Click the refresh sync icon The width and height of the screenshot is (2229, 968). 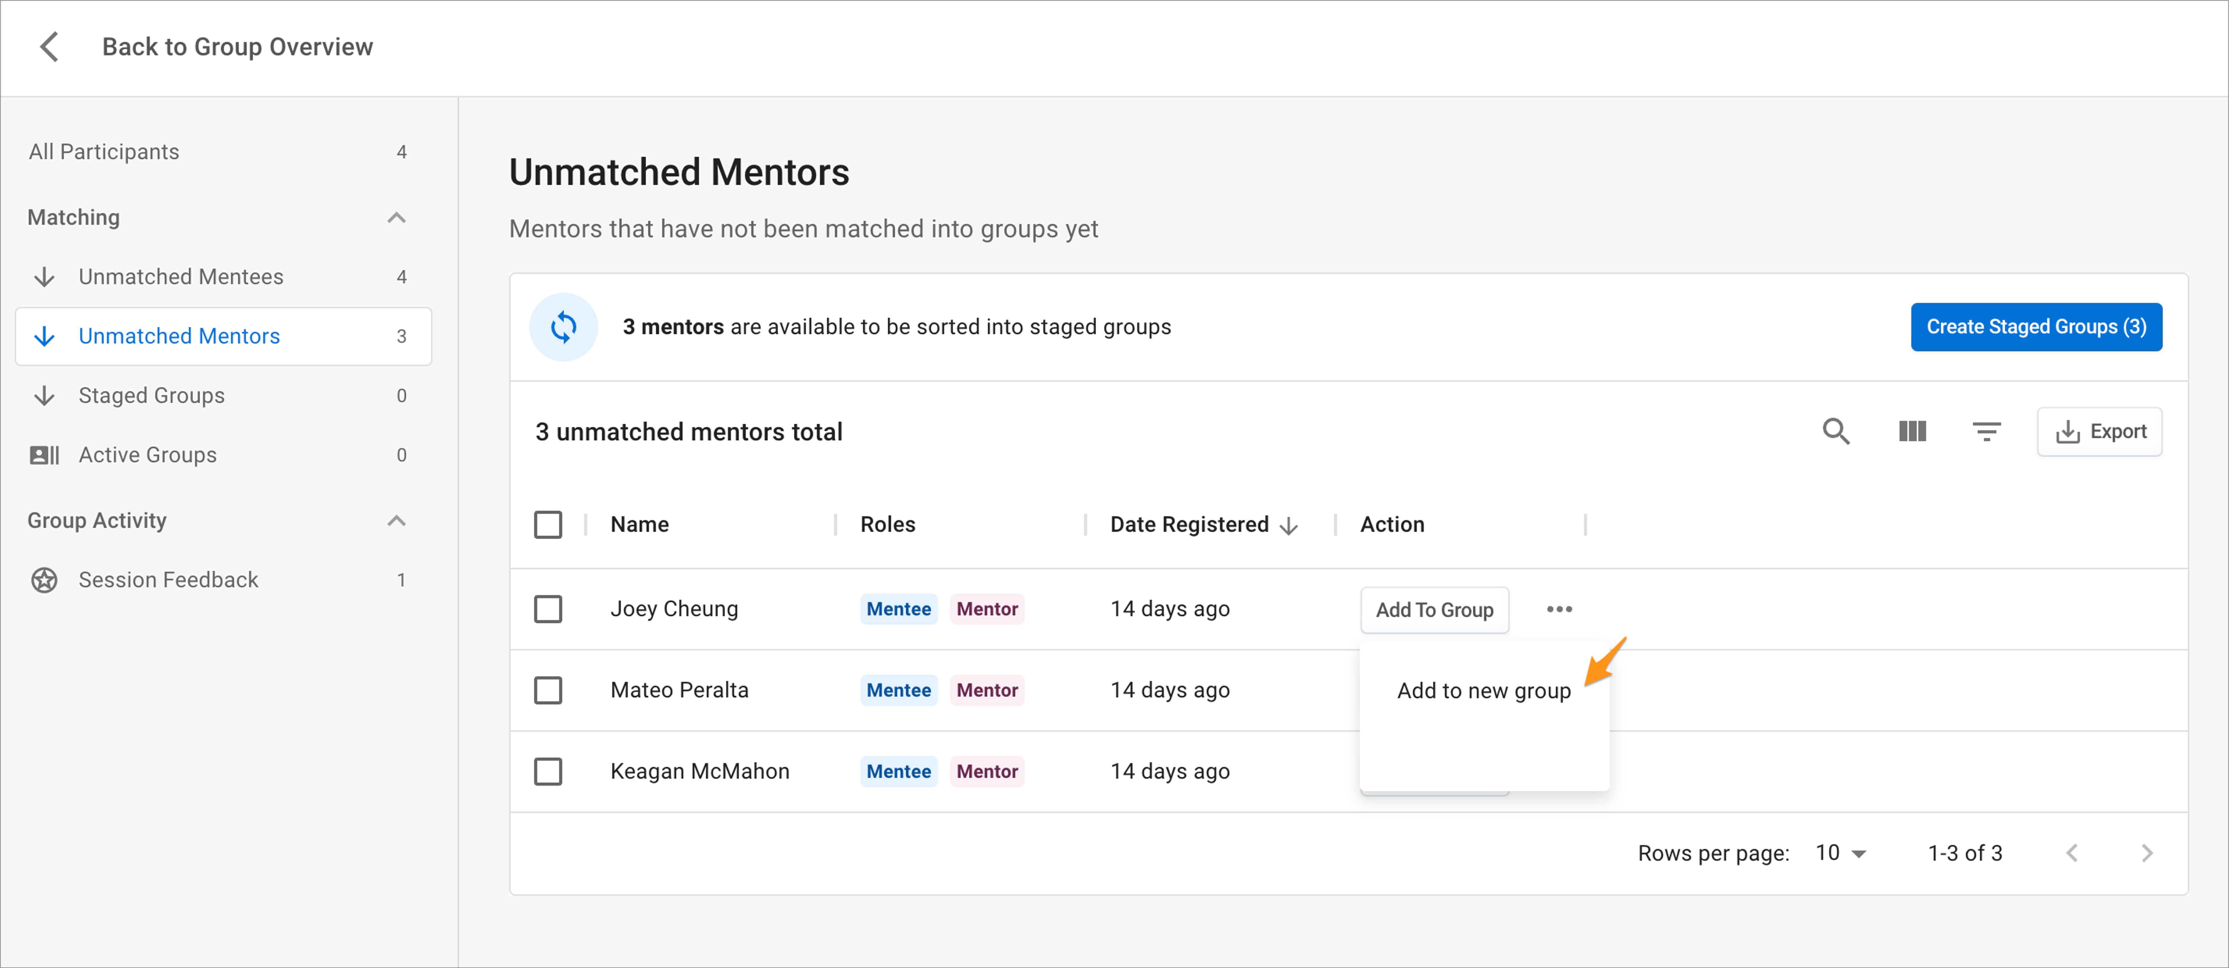pos(563,327)
